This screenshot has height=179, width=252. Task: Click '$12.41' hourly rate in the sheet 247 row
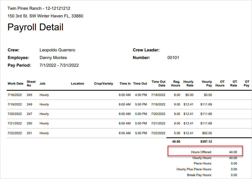(x=188, y=114)
